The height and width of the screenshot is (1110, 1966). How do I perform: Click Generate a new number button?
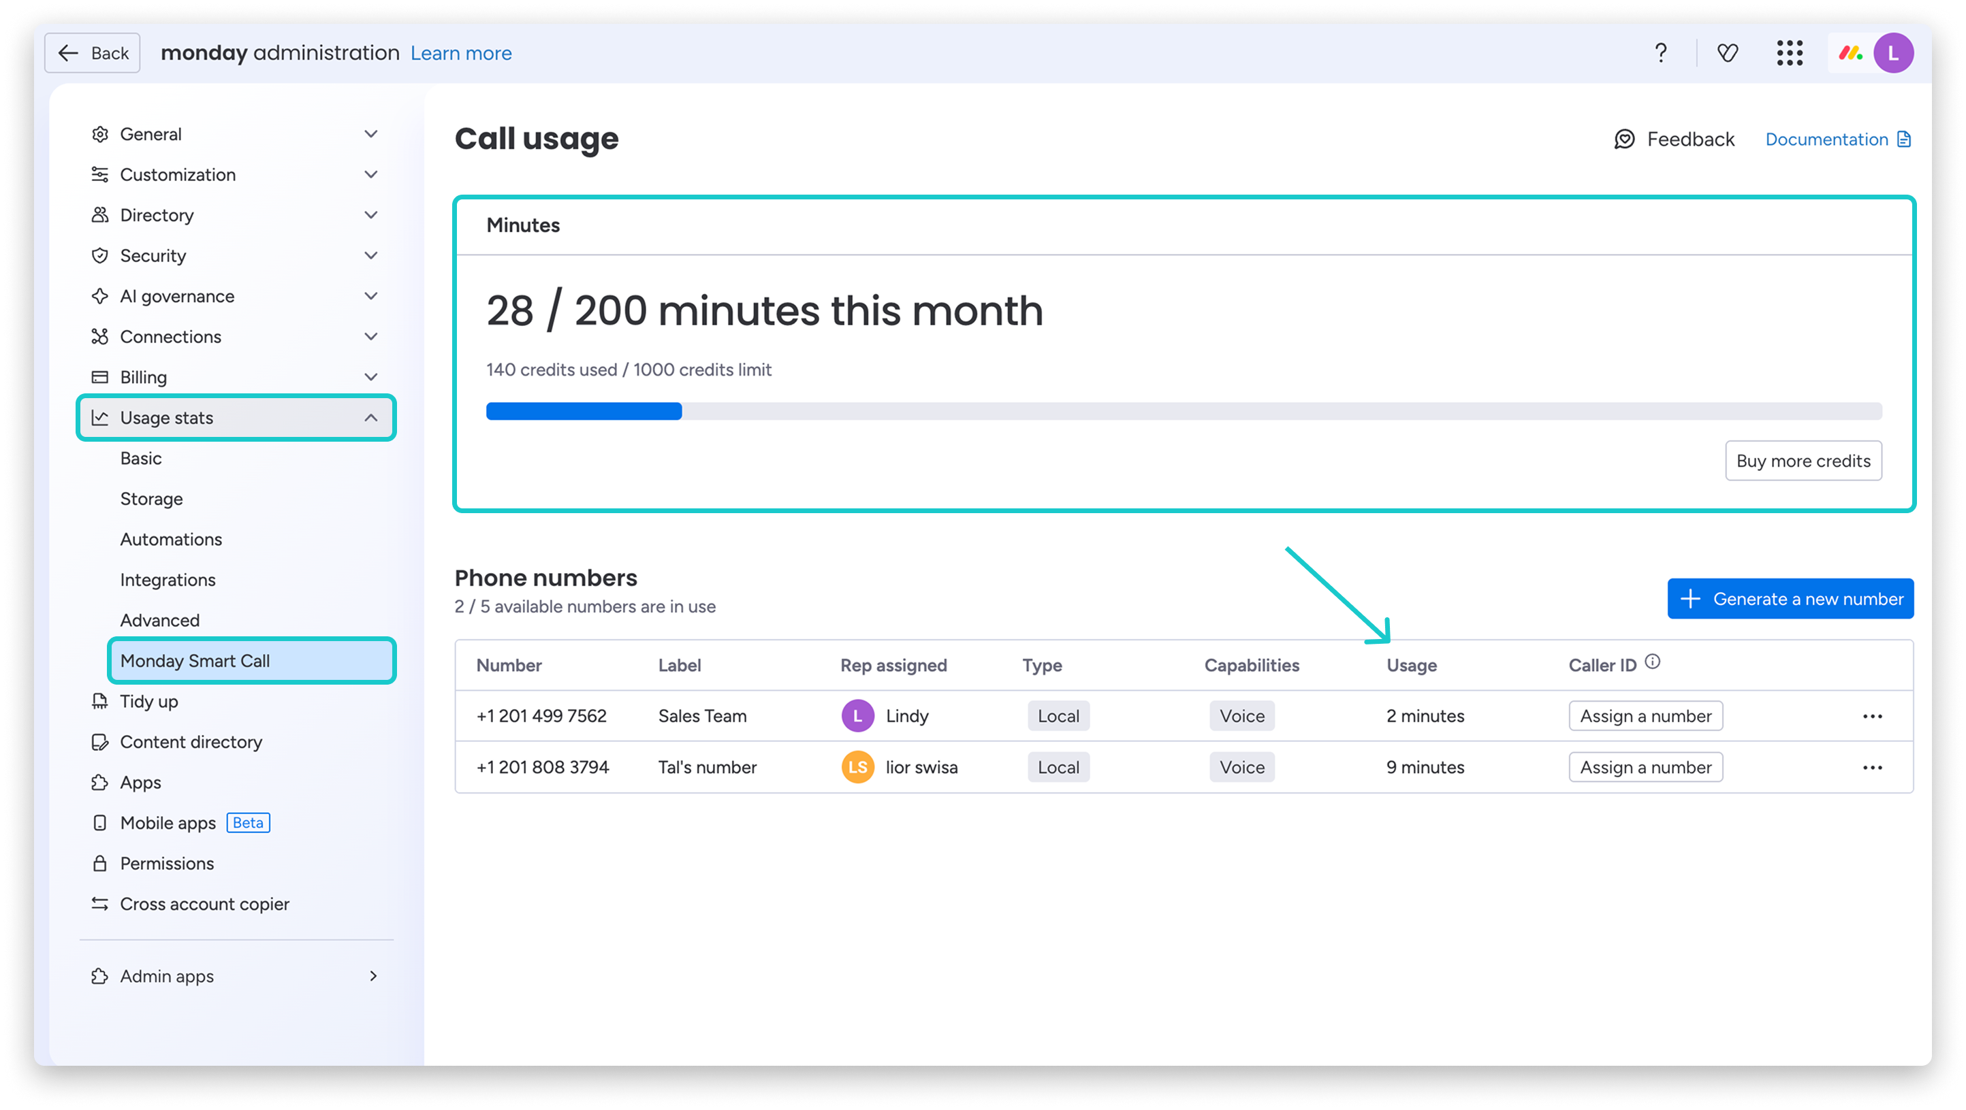click(1790, 599)
